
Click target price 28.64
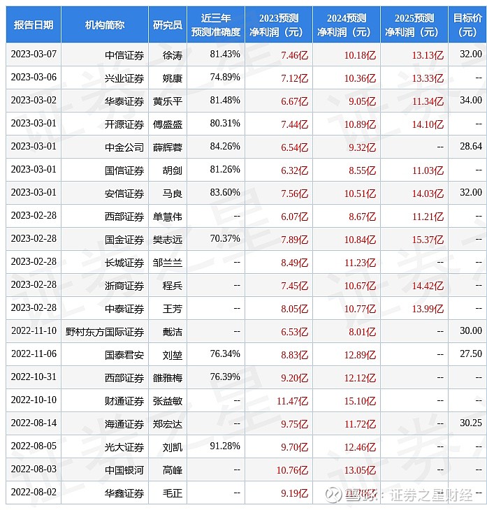pos(471,147)
